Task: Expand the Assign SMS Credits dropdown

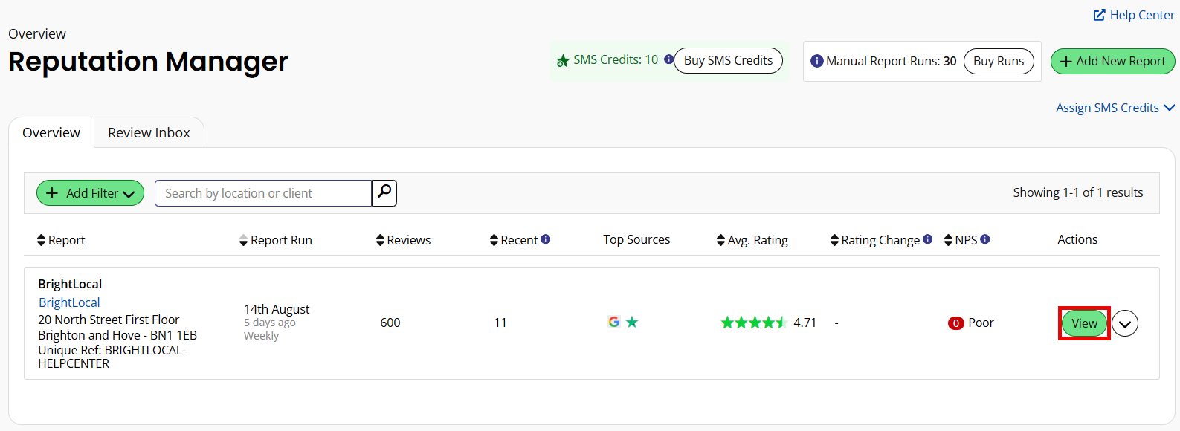Action: (x=1115, y=108)
